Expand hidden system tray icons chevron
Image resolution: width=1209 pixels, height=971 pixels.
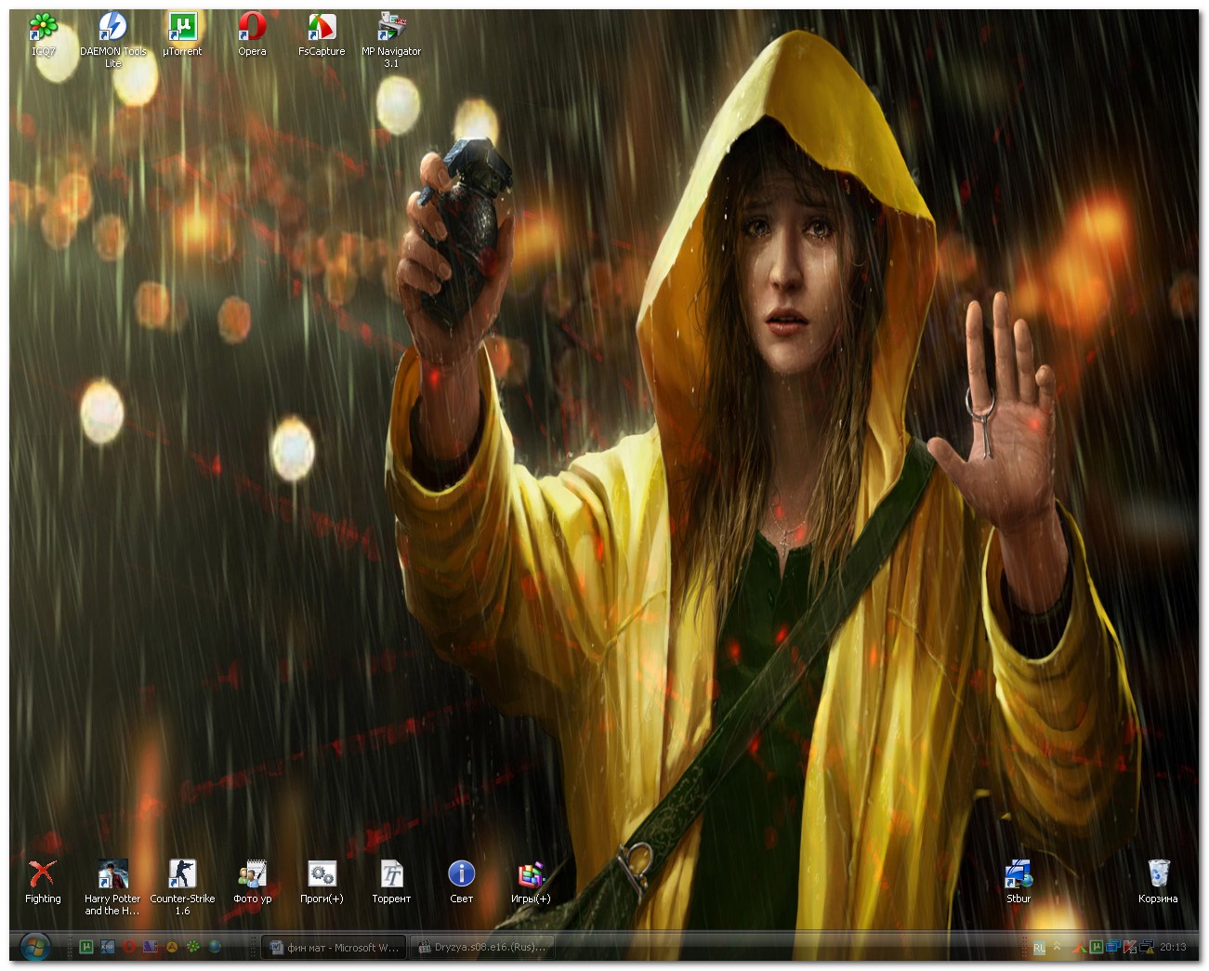pos(1058,948)
